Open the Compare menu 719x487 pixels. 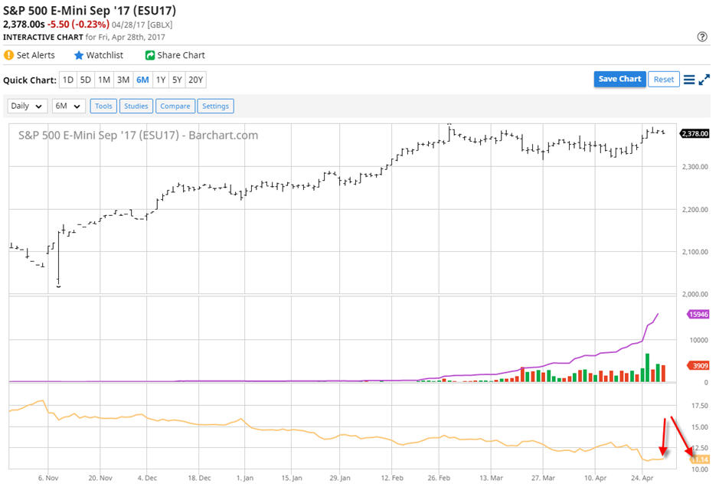[x=175, y=106]
